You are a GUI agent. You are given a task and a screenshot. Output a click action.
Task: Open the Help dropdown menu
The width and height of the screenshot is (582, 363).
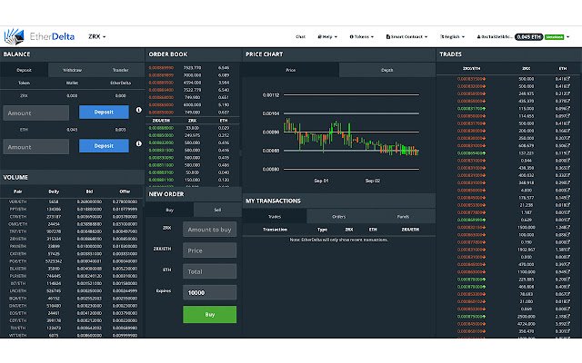click(327, 36)
